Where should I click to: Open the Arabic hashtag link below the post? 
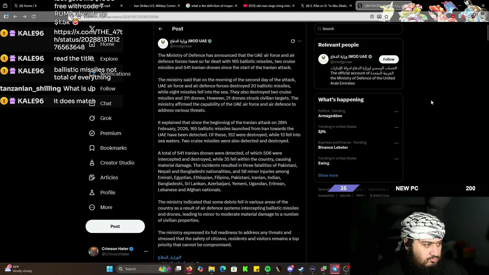tap(170, 257)
